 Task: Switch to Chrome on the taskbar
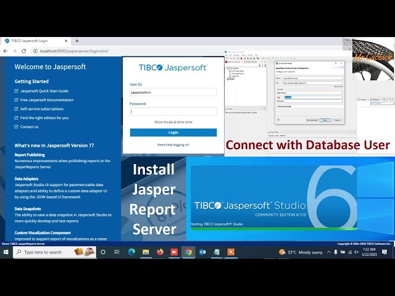click(188, 252)
